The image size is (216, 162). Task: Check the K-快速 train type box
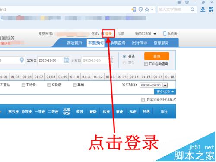[x=49, y=85]
